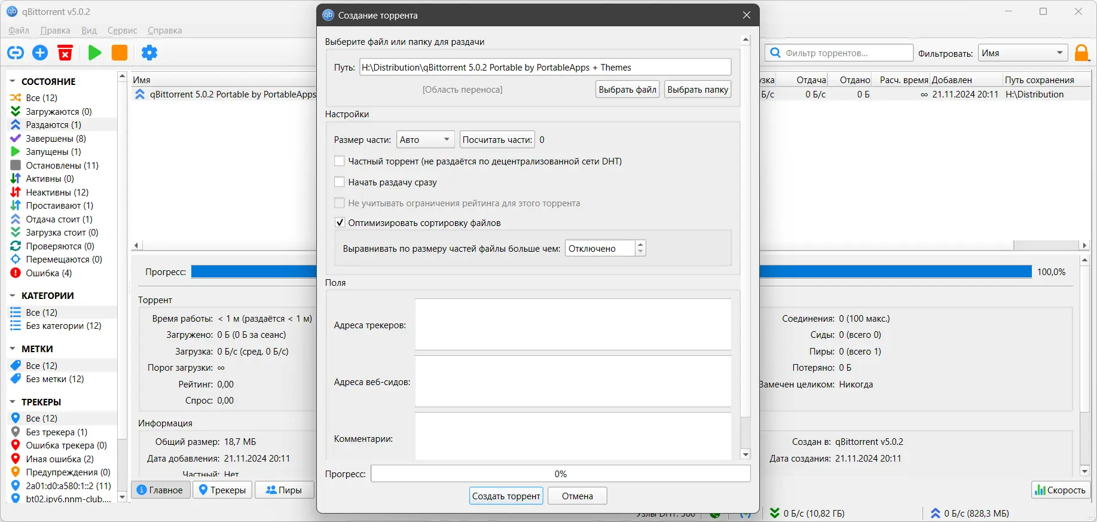The width and height of the screenshot is (1097, 522).
Task: Open the 'Фильтровать' Имя dropdown
Action: point(1023,53)
